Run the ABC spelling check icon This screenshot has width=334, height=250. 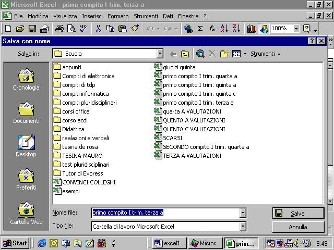[83, 28]
